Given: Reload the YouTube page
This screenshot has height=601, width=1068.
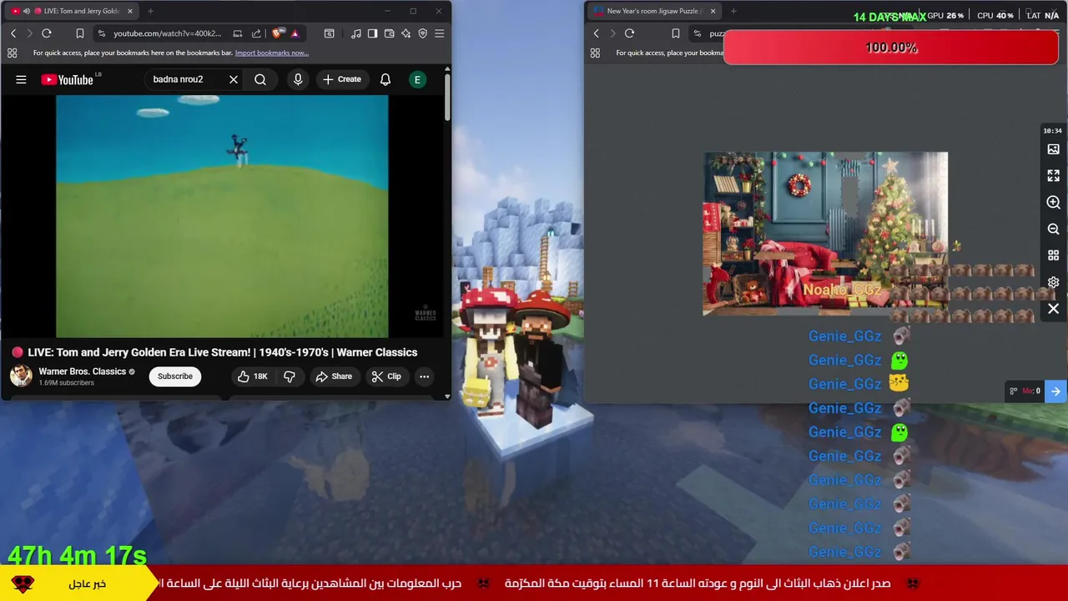Looking at the screenshot, I should tap(47, 33).
